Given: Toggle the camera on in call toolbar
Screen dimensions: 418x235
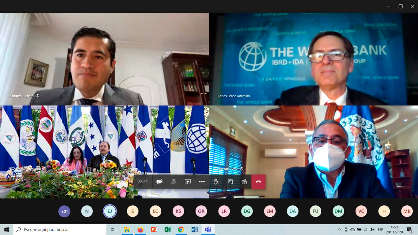Looking at the screenshot, I should coord(159,182).
